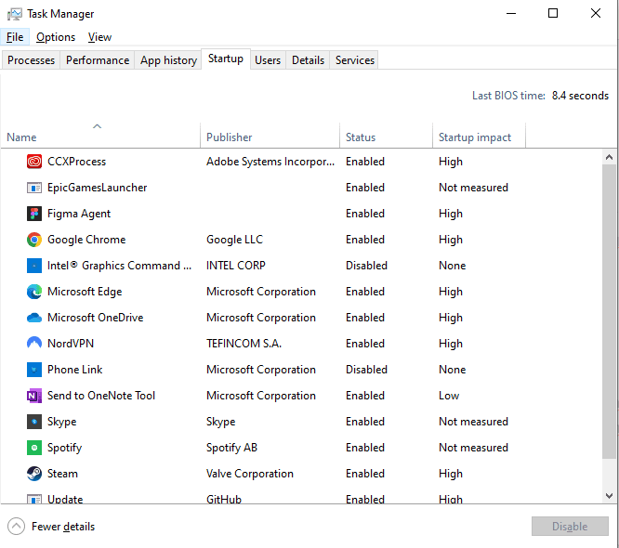
Task: Select the Figma Agent name text
Action: point(79,214)
